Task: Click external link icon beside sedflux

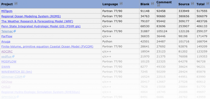Action: pyautogui.click(x=13, y=56)
